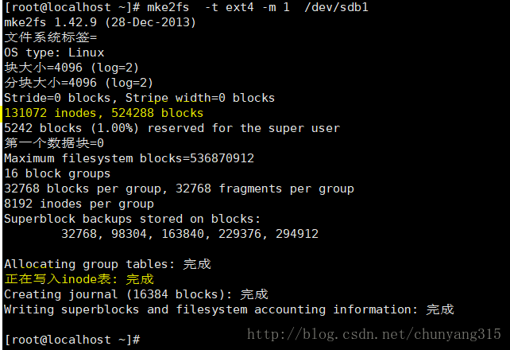The image size is (510, 350).
Task: Click the '8192 inodes per group' line
Action: tap(79, 204)
